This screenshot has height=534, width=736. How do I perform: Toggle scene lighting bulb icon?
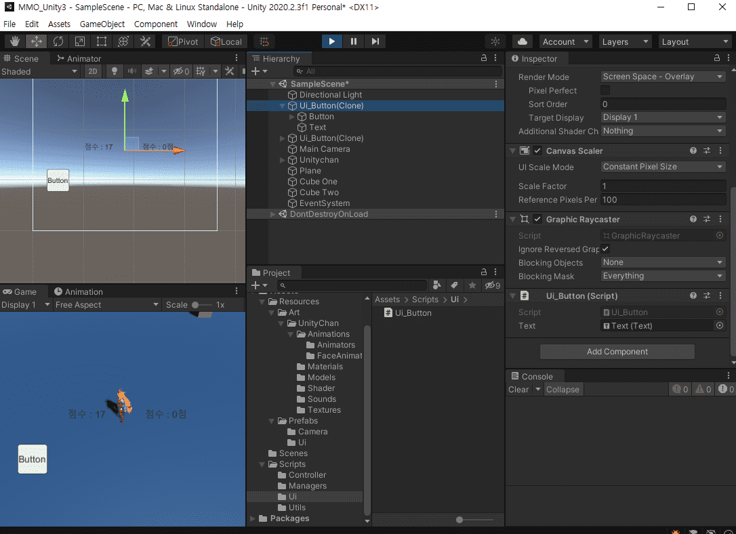click(x=114, y=71)
